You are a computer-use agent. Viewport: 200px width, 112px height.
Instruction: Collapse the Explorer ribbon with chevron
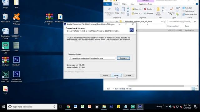click(x=194, y=4)
